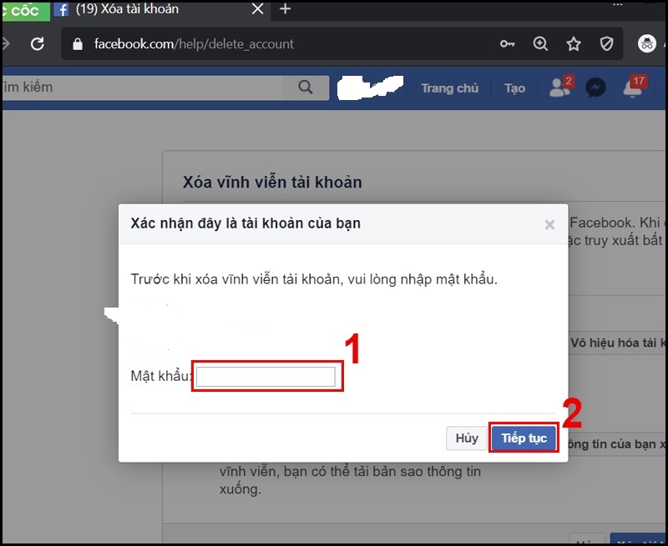The image size is (668, 546).
Task: Bookmark the page with the star icon
Action: (x=574, y=43)
